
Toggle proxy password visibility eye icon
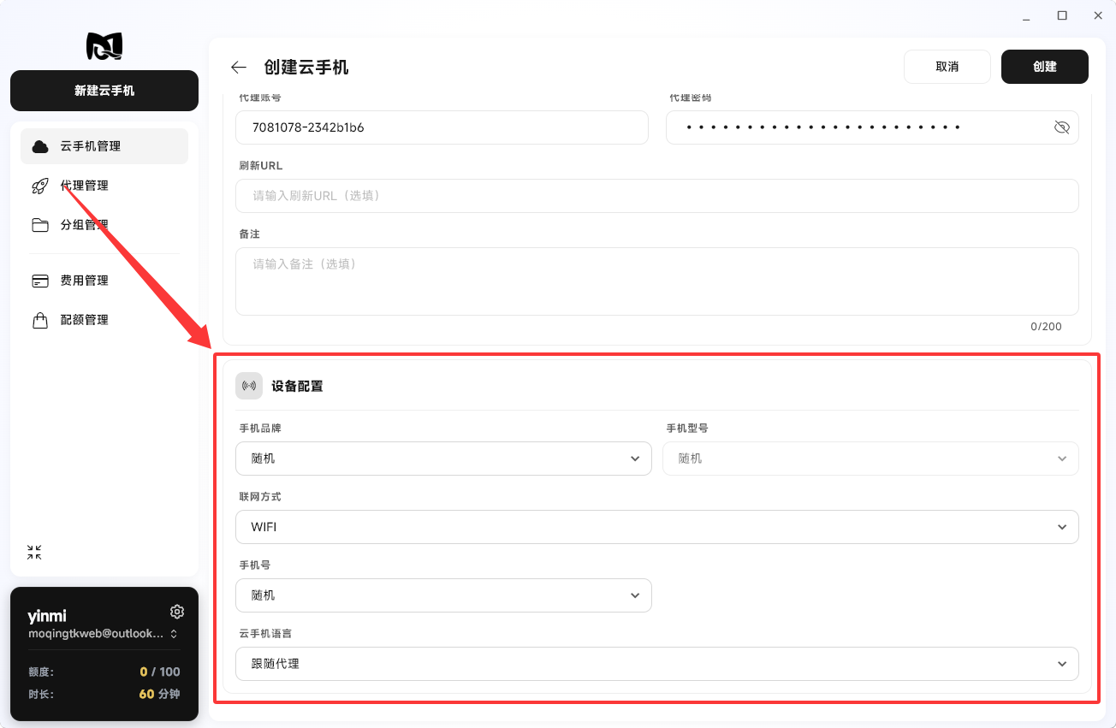click(x=1062, y=127)
